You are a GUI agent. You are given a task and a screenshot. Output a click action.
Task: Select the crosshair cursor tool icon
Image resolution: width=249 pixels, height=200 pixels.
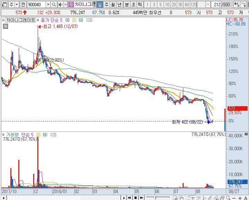point(193,198)
